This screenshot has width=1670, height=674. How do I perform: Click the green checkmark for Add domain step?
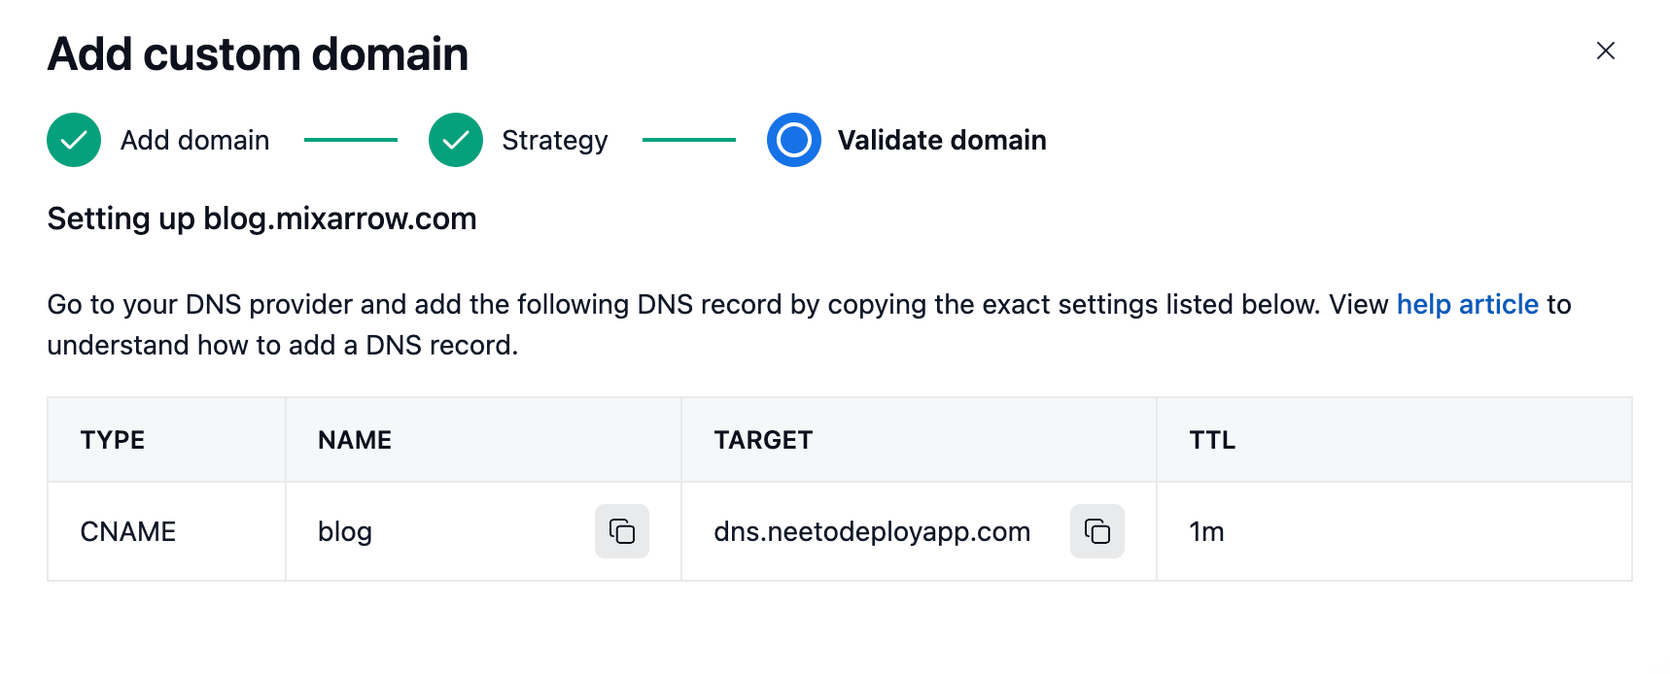pyautogui.click(x=73, y=140)
